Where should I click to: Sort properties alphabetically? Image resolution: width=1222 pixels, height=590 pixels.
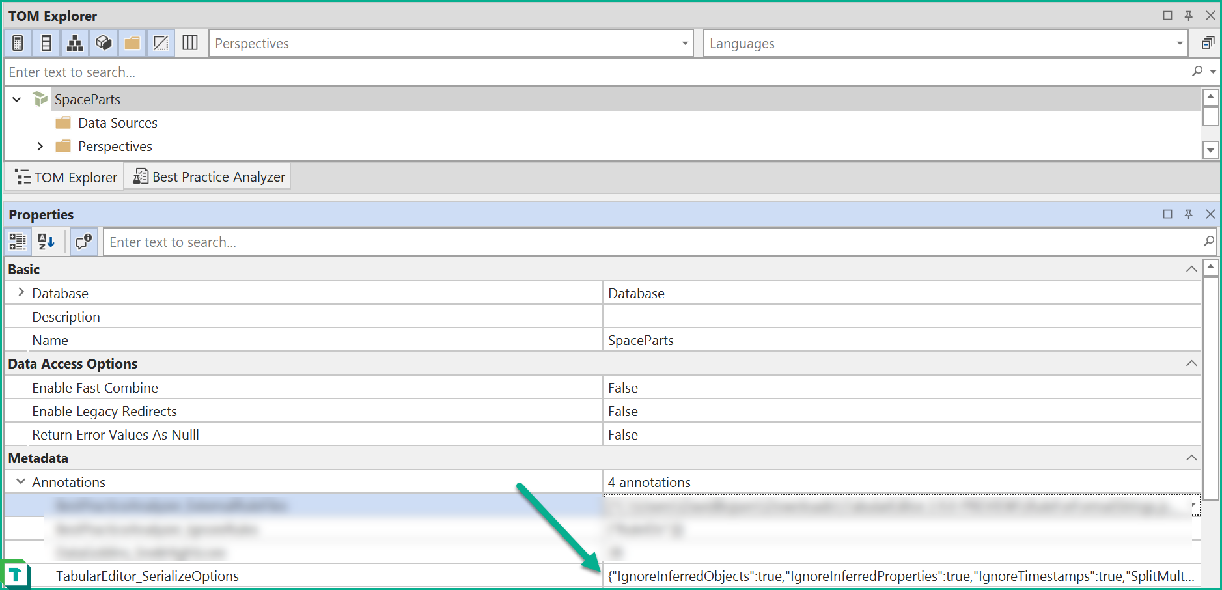tap(46, 242)
